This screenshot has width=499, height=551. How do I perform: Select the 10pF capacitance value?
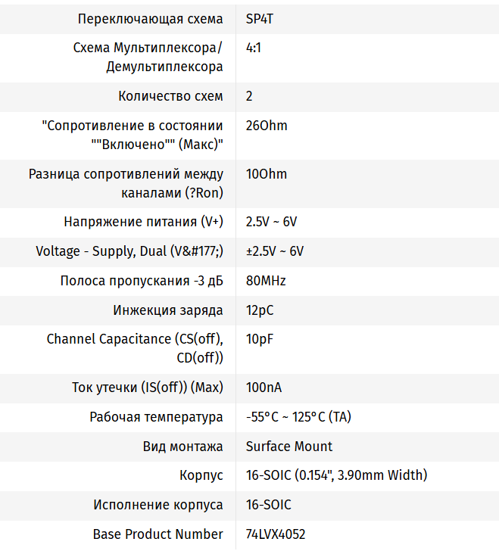click(x=260, y=339)
